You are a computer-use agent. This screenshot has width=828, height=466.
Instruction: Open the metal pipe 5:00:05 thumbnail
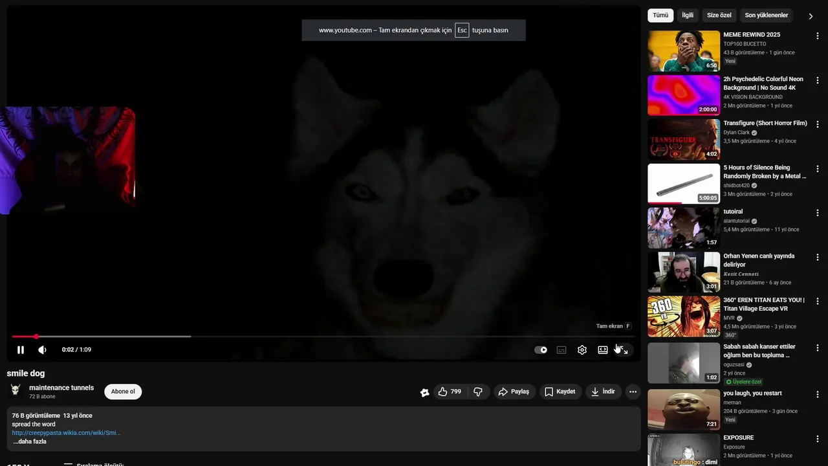[684, 184]
